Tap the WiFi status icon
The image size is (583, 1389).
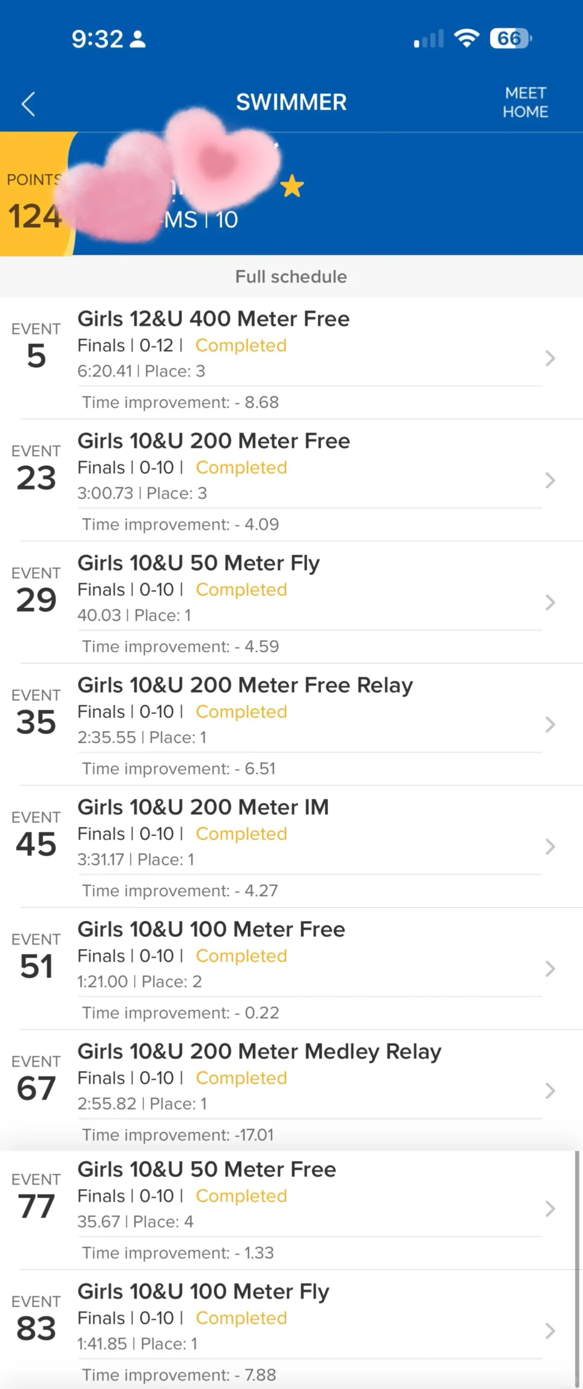pos(467,38)
